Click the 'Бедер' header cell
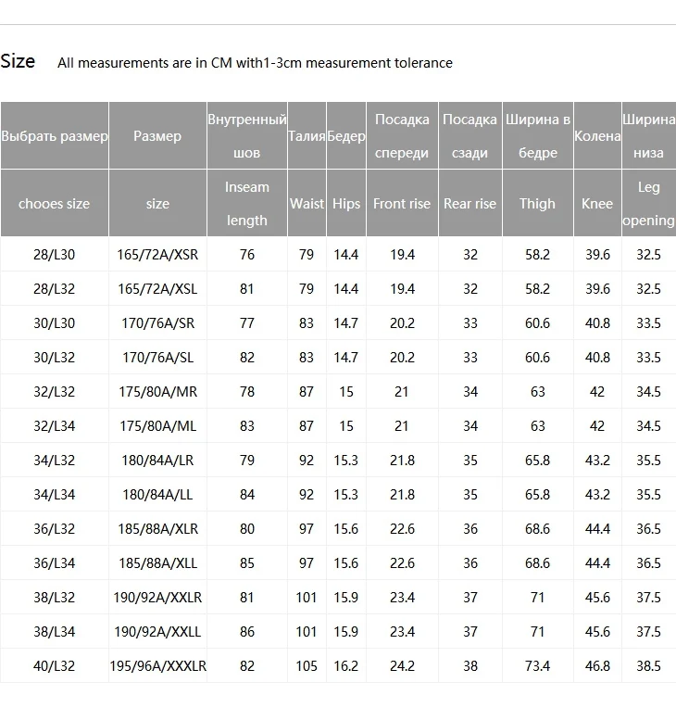Screen dimensions: 676x720 pyautogui.click(x=346, y=136)
